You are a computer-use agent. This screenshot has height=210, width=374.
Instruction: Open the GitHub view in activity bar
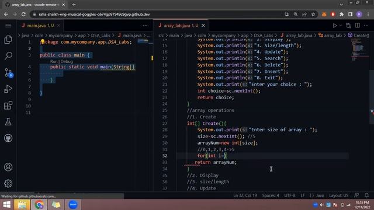[x=8, y=138]
